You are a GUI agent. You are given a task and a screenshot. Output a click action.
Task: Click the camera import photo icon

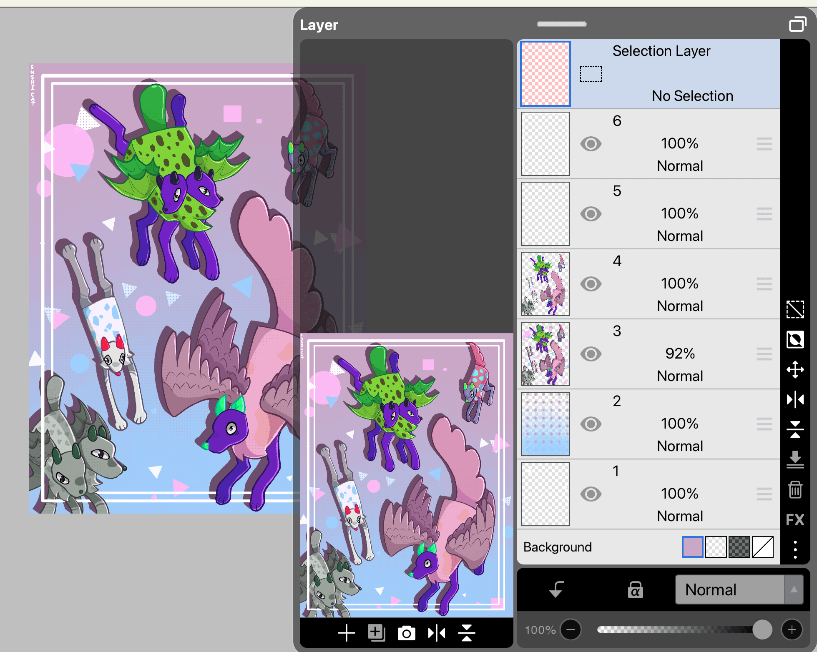(x=406, y=633)
